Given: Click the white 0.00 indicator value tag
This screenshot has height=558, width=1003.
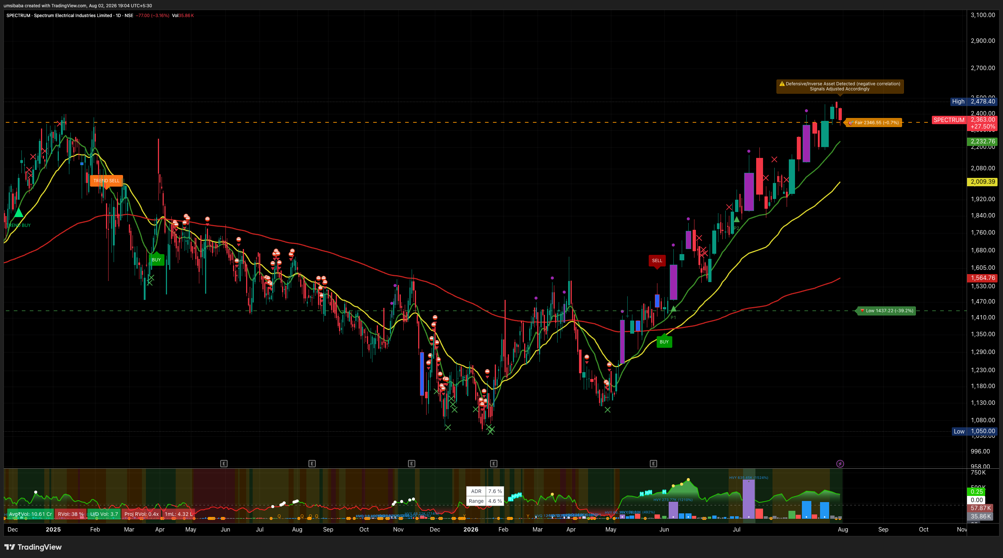Looking at the screenshot, I should point(976,500).
